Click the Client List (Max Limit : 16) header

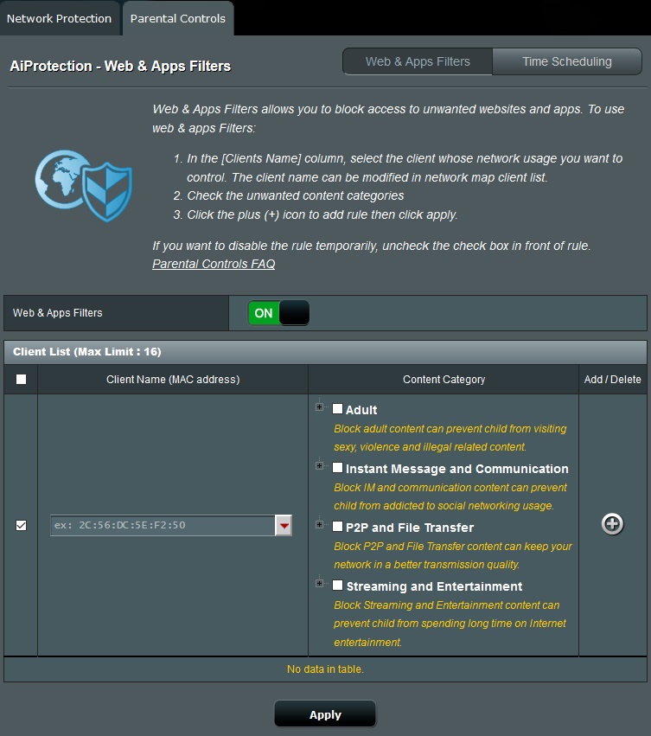pyautogui.click(x=325, y=352)
